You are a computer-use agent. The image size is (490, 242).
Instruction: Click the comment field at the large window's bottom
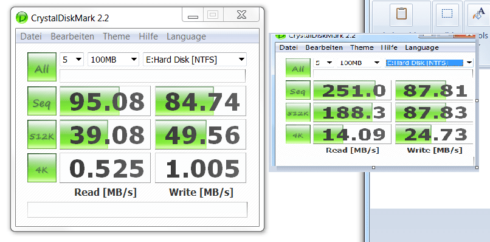[x=137, y=210]
